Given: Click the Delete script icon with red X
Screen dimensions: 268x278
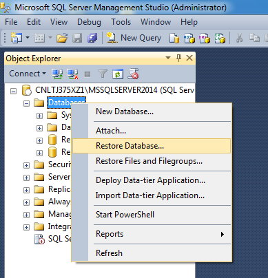Looking at the screenshot, I should [x=133, y=74].
